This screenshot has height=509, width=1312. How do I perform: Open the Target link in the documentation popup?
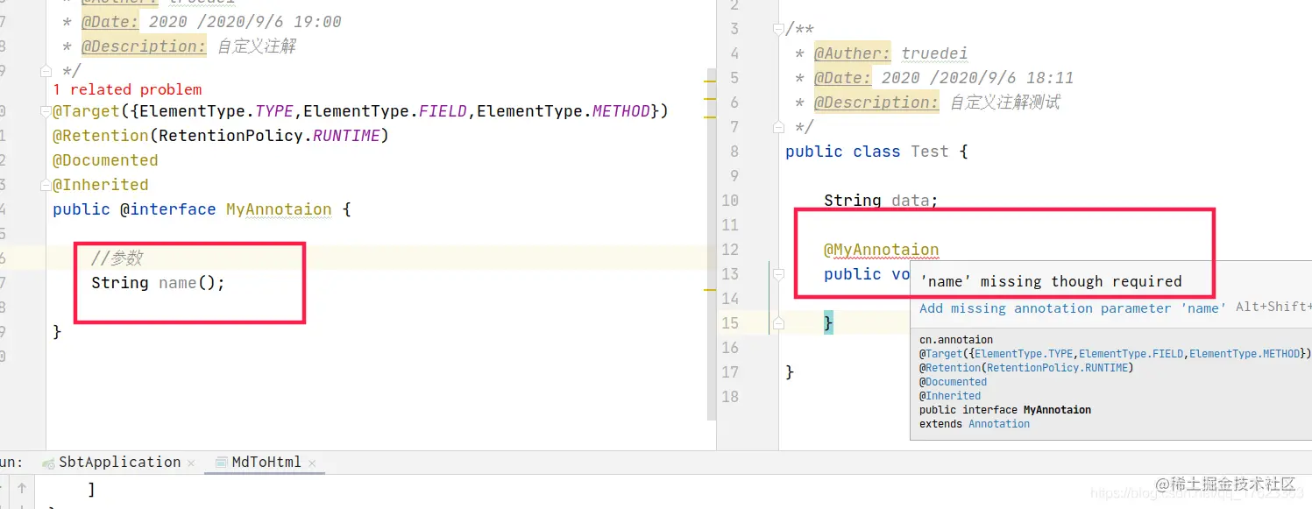944,354
